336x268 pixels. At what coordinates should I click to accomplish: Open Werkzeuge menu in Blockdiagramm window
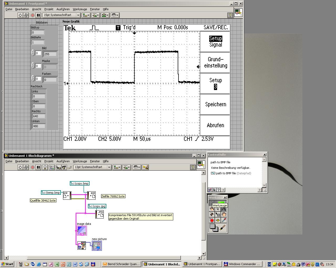pyautogui.click(x=80, y=161)
